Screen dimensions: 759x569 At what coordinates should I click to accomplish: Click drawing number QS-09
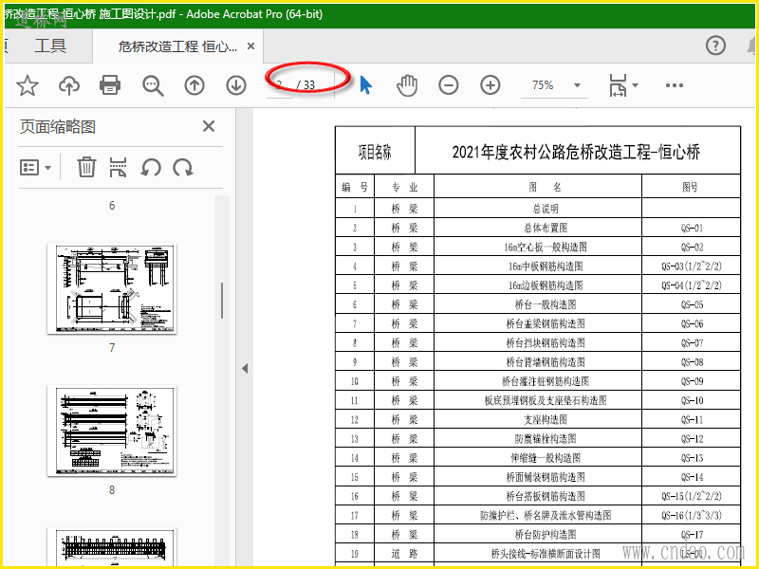[x=693, y=381]
